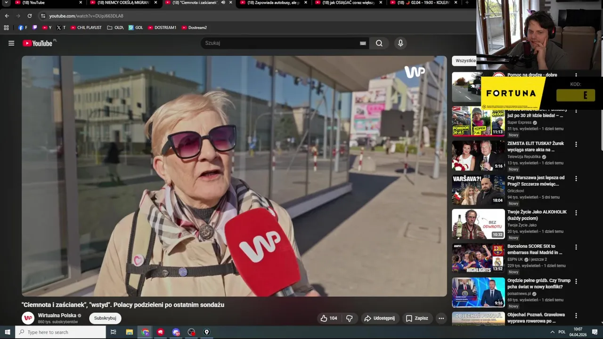Expand the tab search dropdown arrow
The image size is (603, 339).
pos(6,3)
